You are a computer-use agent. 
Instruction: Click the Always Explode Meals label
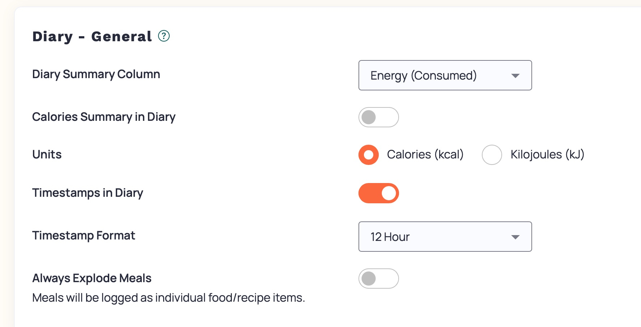92,278
